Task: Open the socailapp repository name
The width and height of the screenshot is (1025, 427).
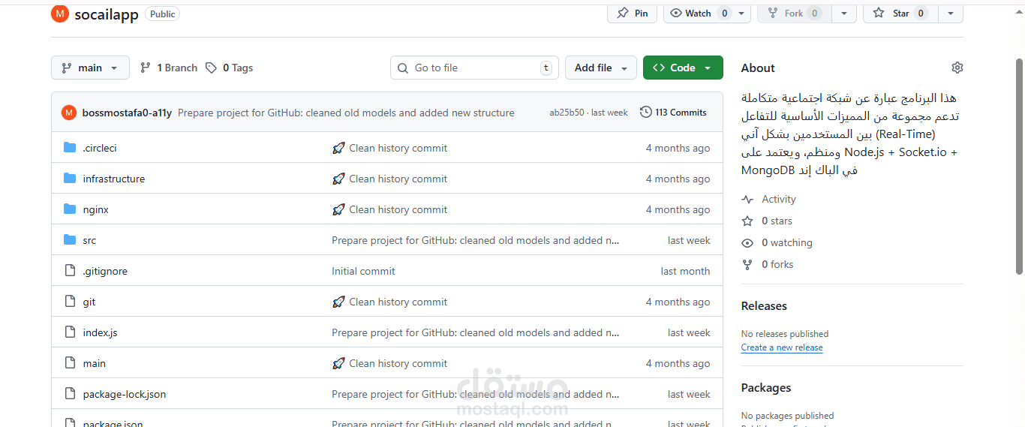Action: (107, 14)
